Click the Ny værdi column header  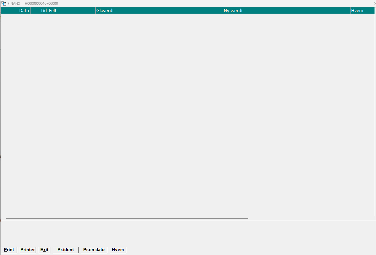click(287, 11)
